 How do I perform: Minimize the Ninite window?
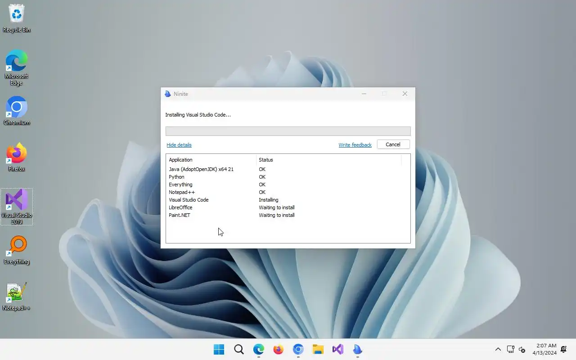(x=364, y=94)
